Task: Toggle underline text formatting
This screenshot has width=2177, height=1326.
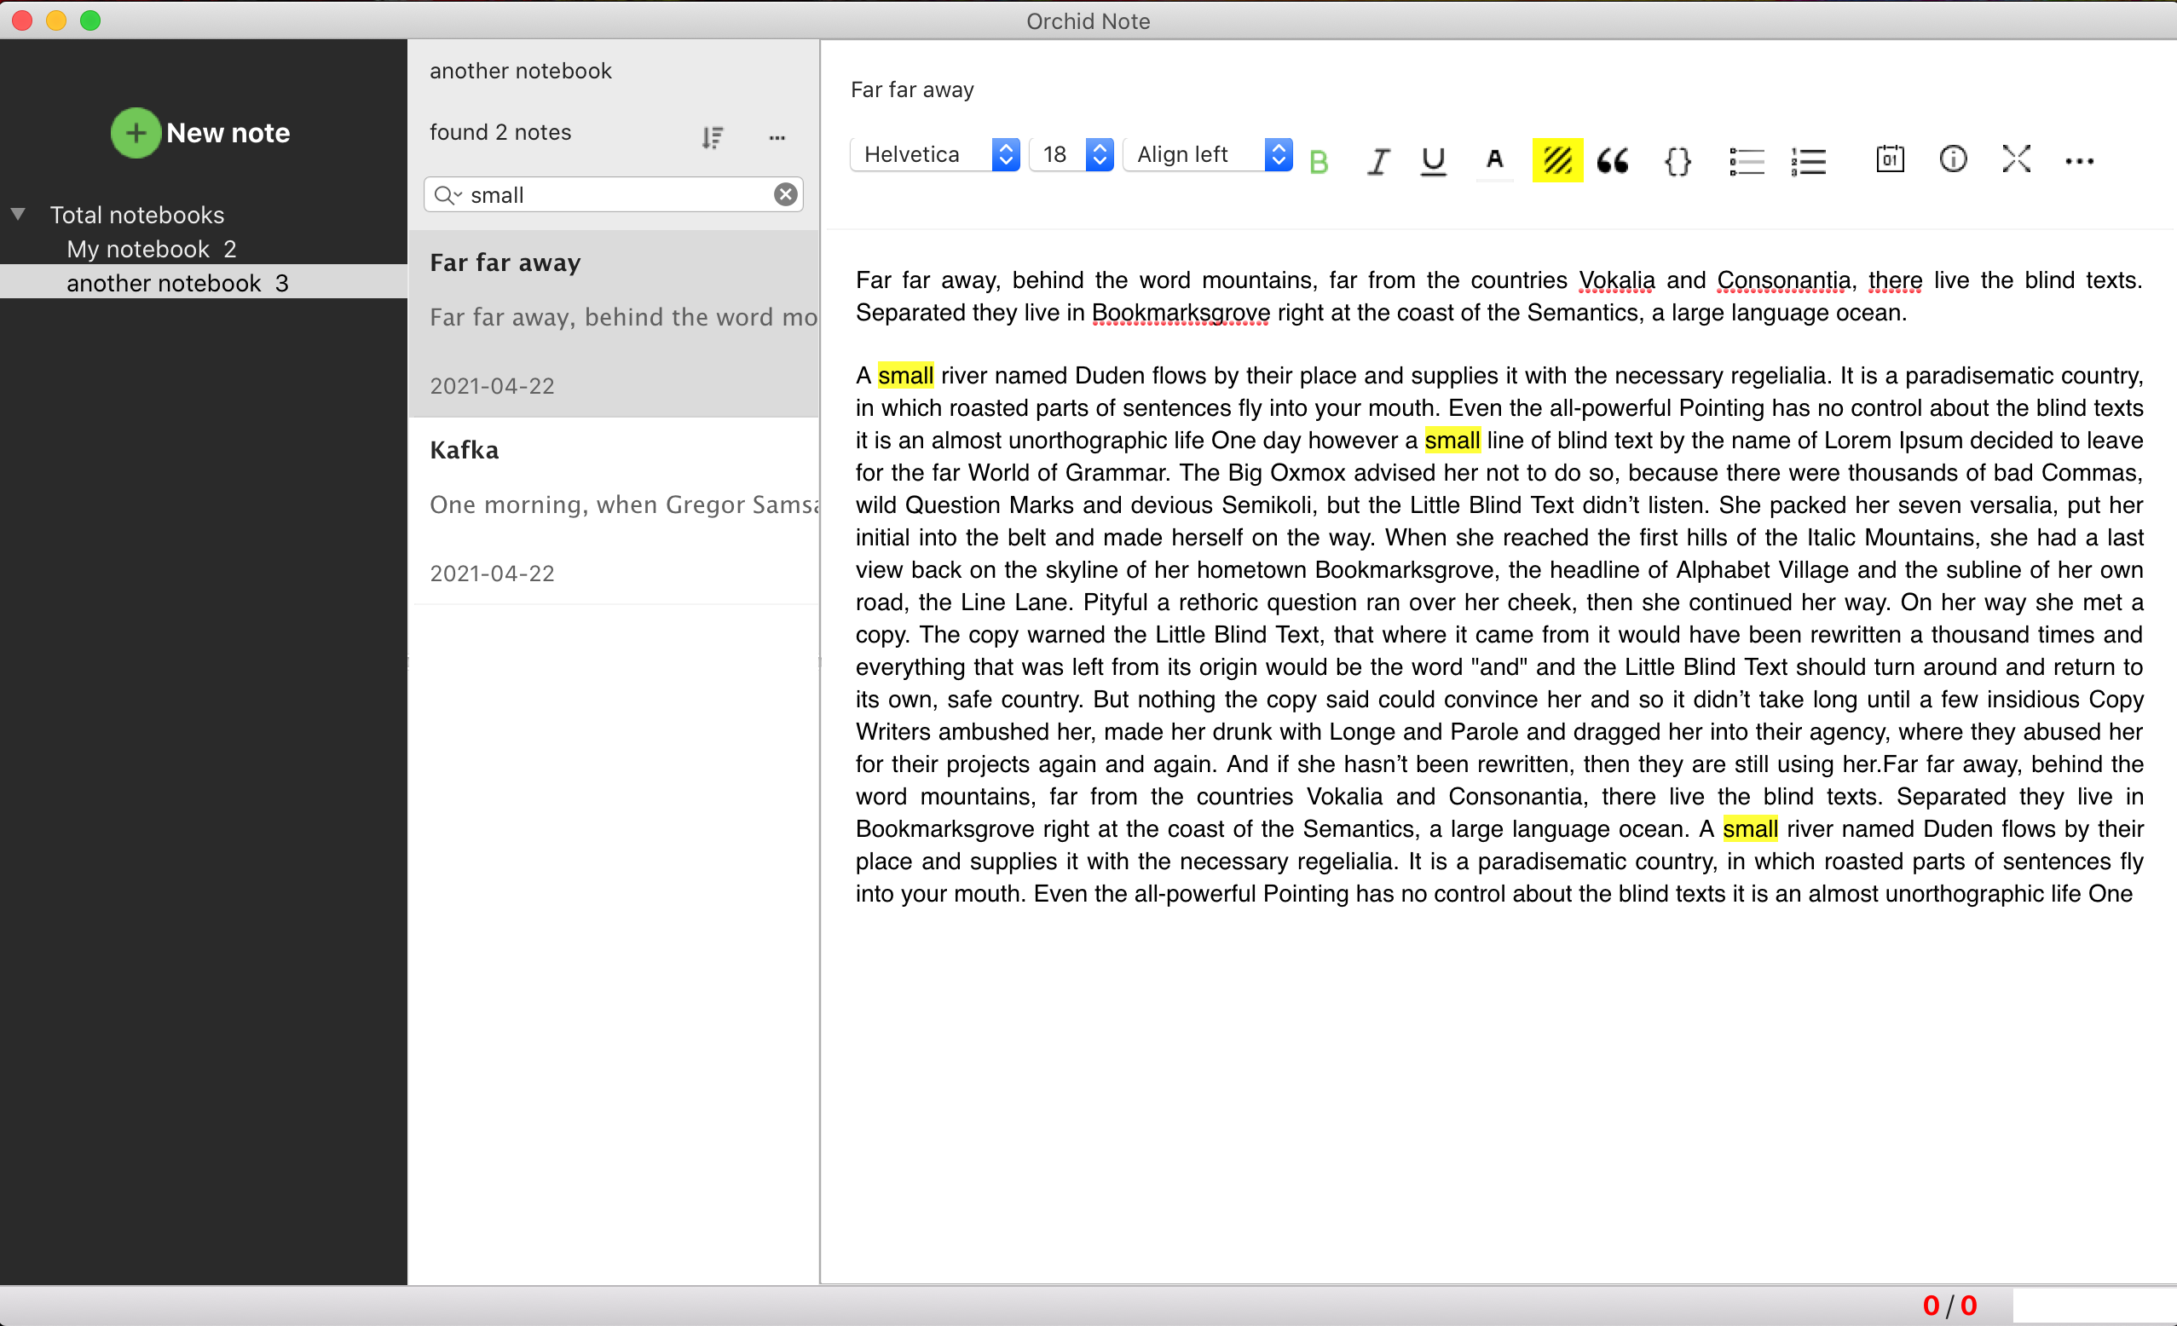Action: pyautogui.click(x=1433, y=161)
